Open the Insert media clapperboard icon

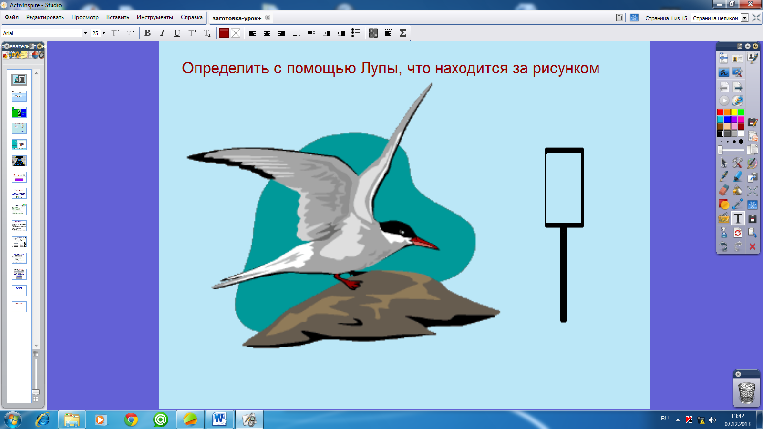pyautogui.click(x=724, y=218)
